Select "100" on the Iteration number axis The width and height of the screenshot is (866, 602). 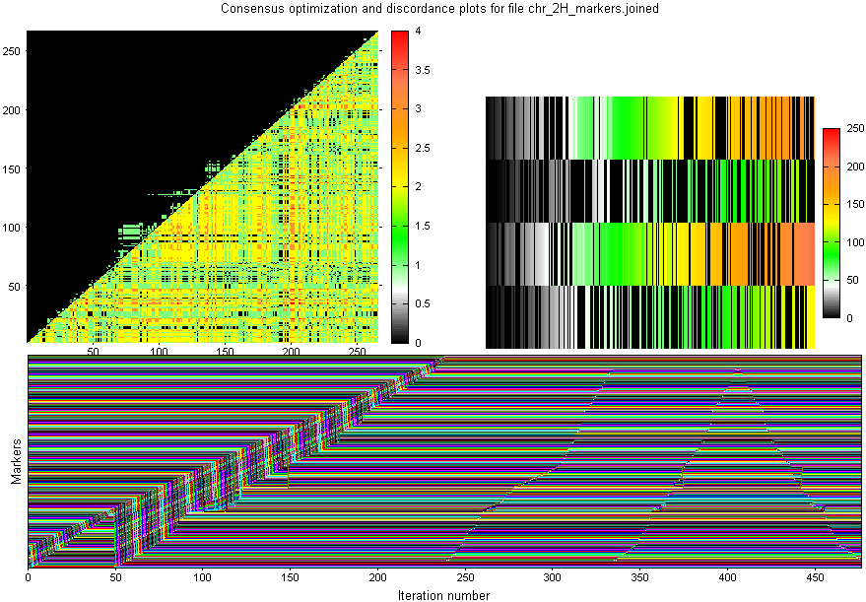click(x=203, y=577)
